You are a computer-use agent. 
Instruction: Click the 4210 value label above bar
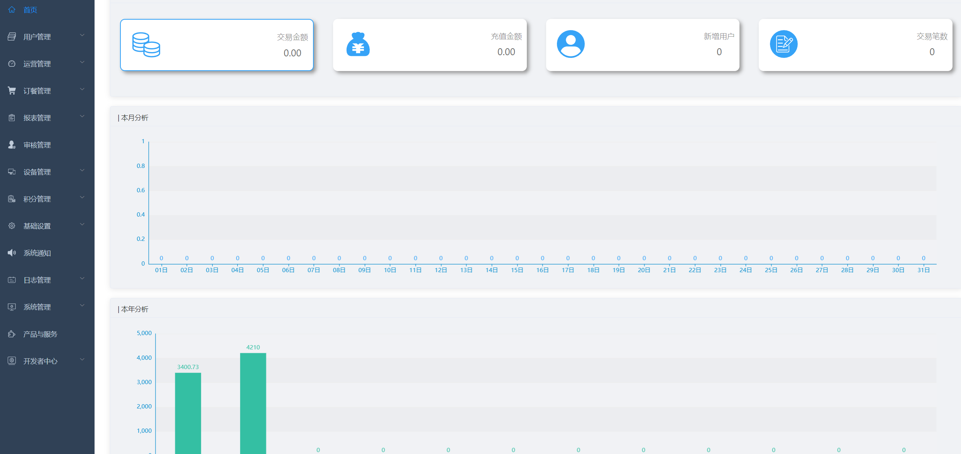coord(253,347)
